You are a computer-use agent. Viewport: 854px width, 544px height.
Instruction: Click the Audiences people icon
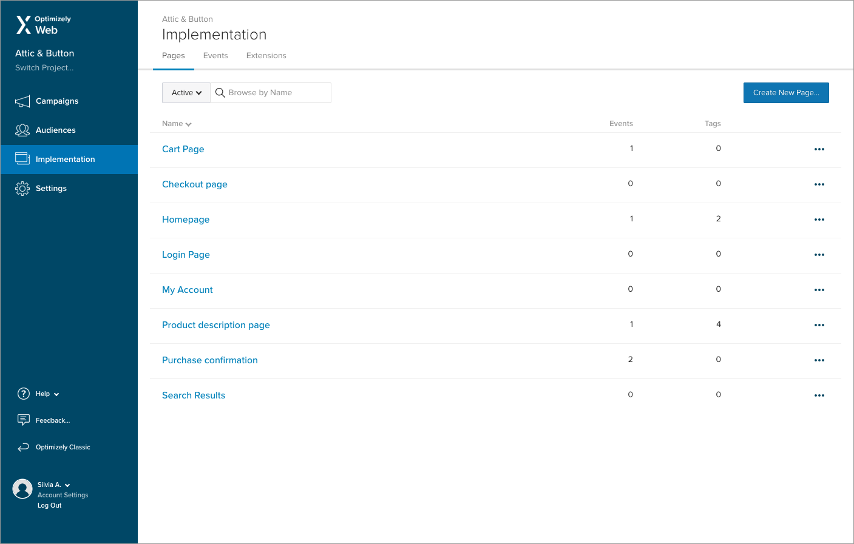[x=22, y=130]
